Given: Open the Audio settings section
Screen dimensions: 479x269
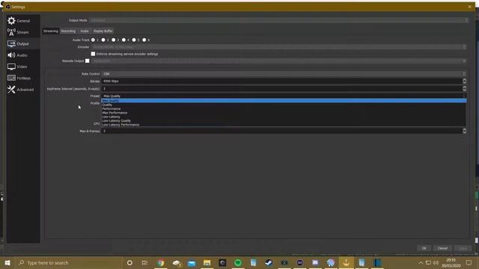Looking at the screenshot, I should point(23,55).
